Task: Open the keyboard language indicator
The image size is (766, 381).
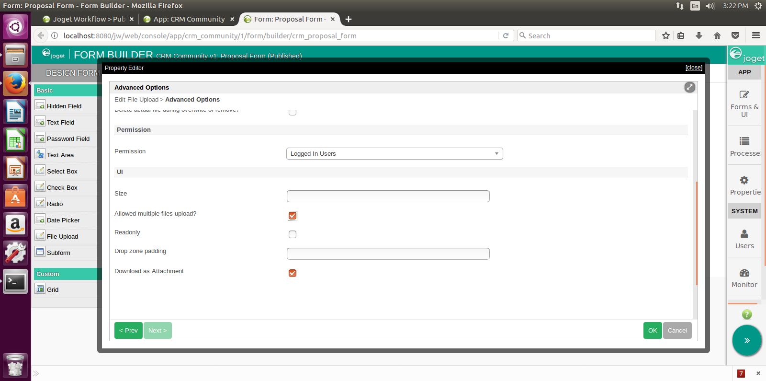Action: tap(695, 6)
